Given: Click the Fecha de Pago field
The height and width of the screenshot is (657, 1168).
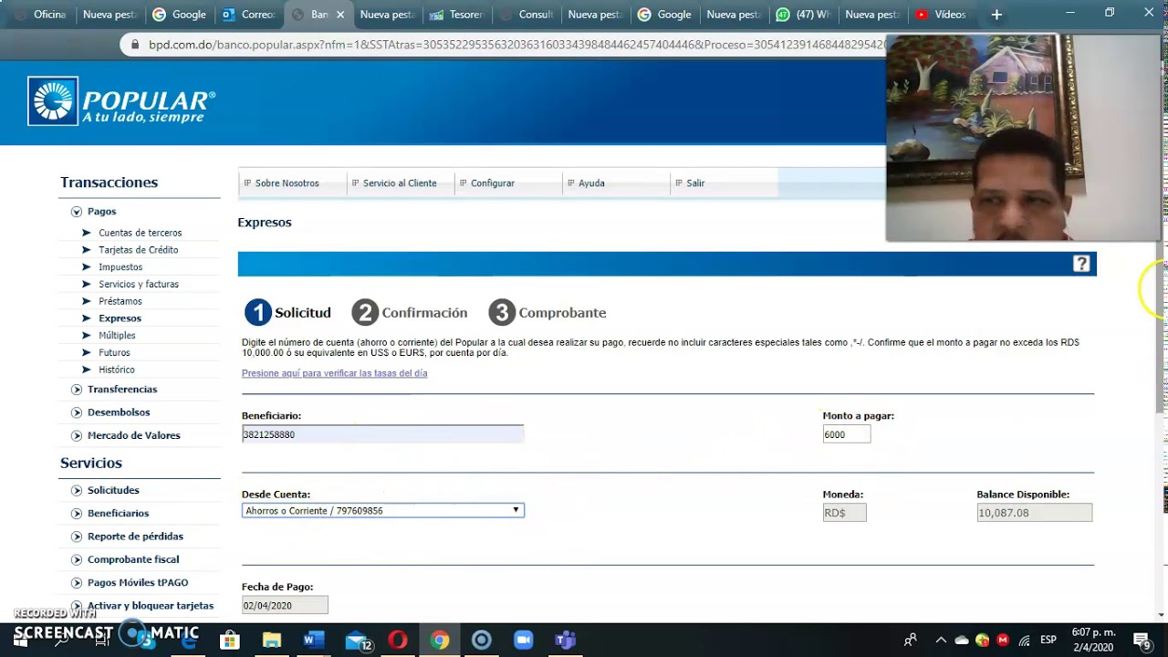Looking at the screenshot, I should pos(285,605).
